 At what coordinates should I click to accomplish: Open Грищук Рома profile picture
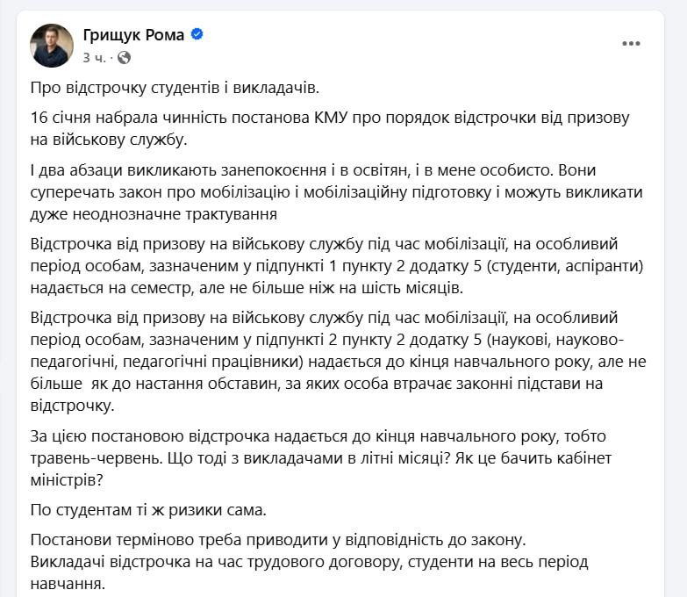click(x=52, y=46)
